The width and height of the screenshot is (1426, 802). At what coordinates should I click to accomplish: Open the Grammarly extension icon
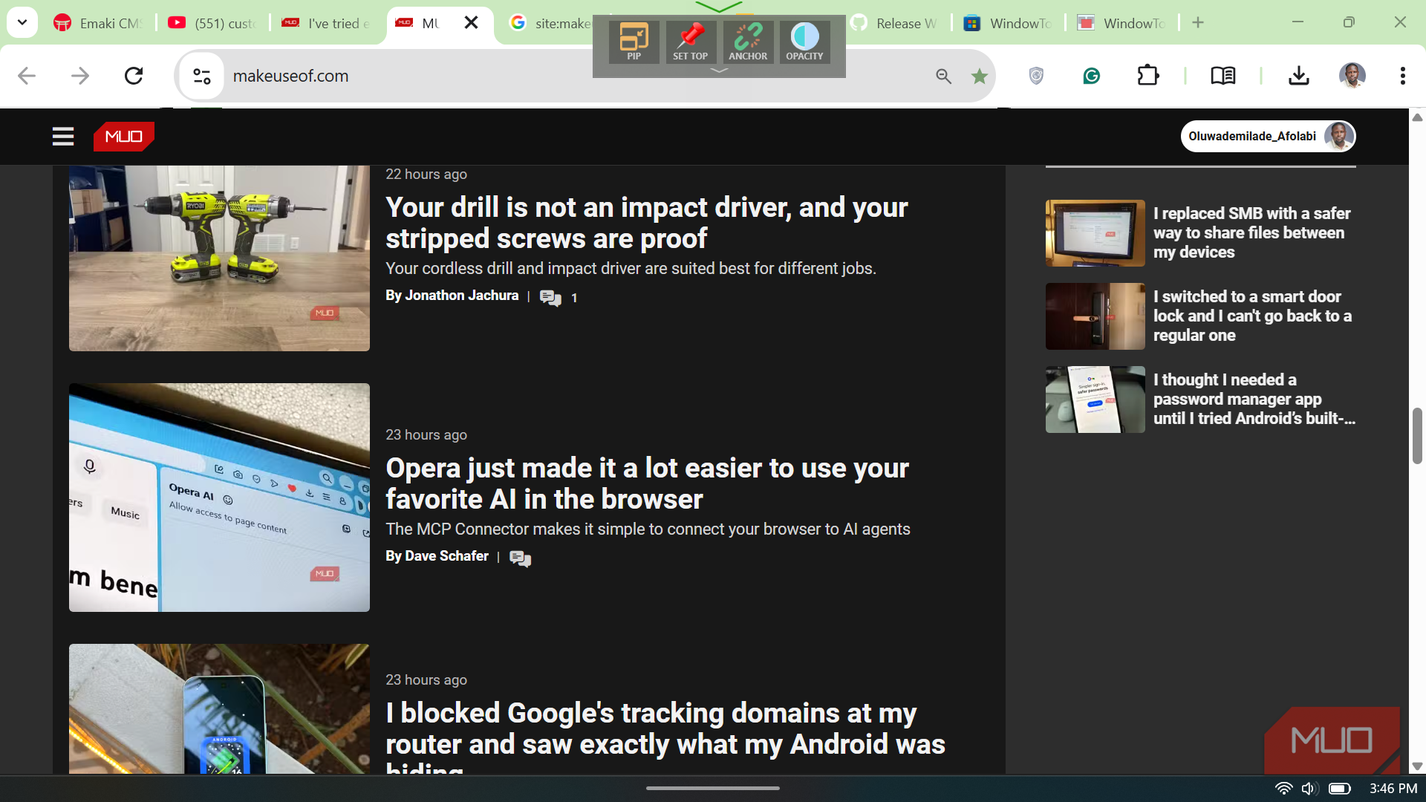tap(1091, 76)
